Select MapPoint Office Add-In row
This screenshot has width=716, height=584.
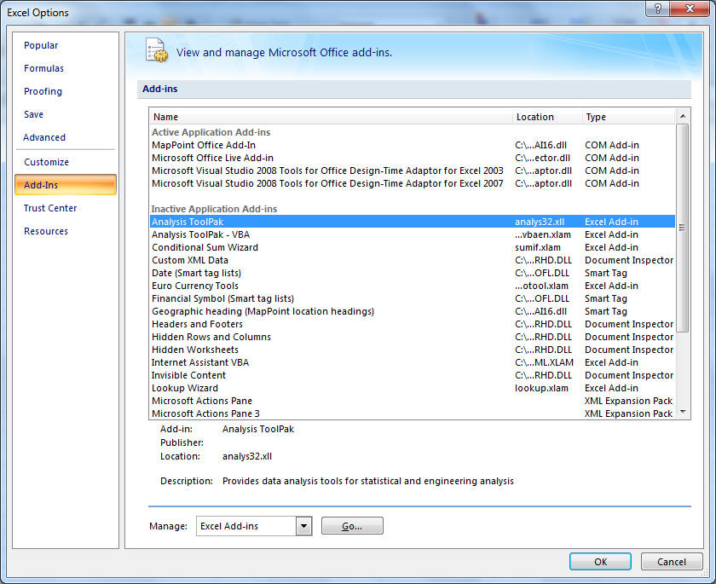pyautogui.click(x=413, y=145)
